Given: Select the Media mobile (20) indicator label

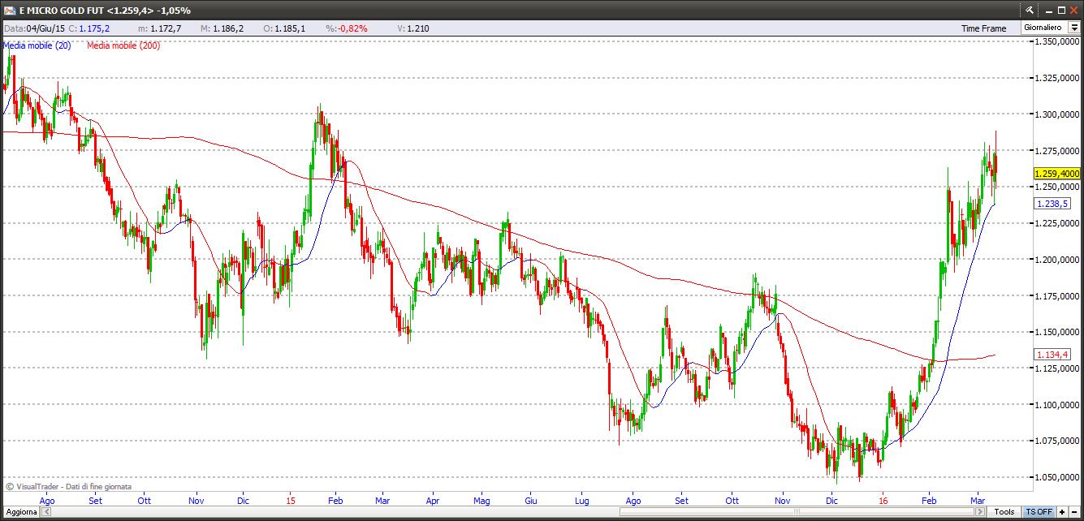Looking at the screenshot, I should tap(37, 45).
